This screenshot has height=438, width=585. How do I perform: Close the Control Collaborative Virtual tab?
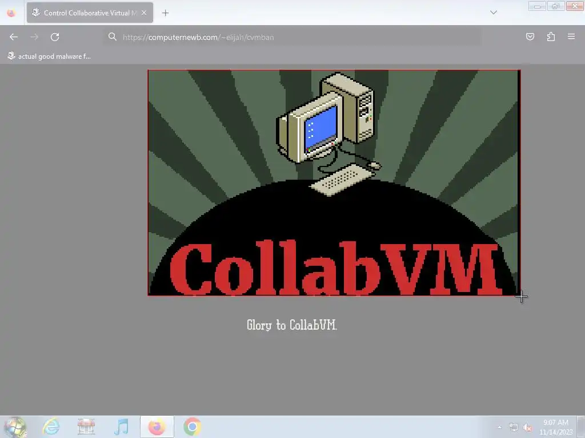[x=144, y=13]
